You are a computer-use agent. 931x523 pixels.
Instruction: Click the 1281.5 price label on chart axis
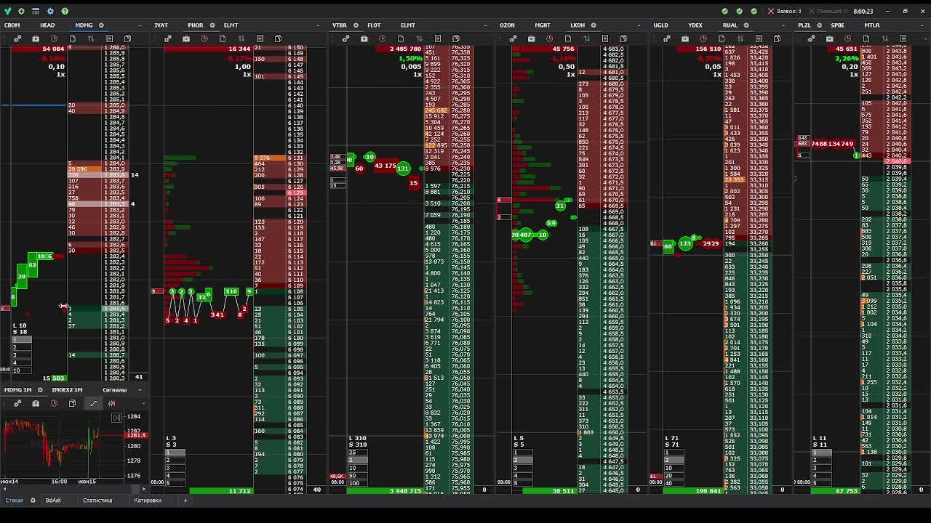(x=136, y=436)
